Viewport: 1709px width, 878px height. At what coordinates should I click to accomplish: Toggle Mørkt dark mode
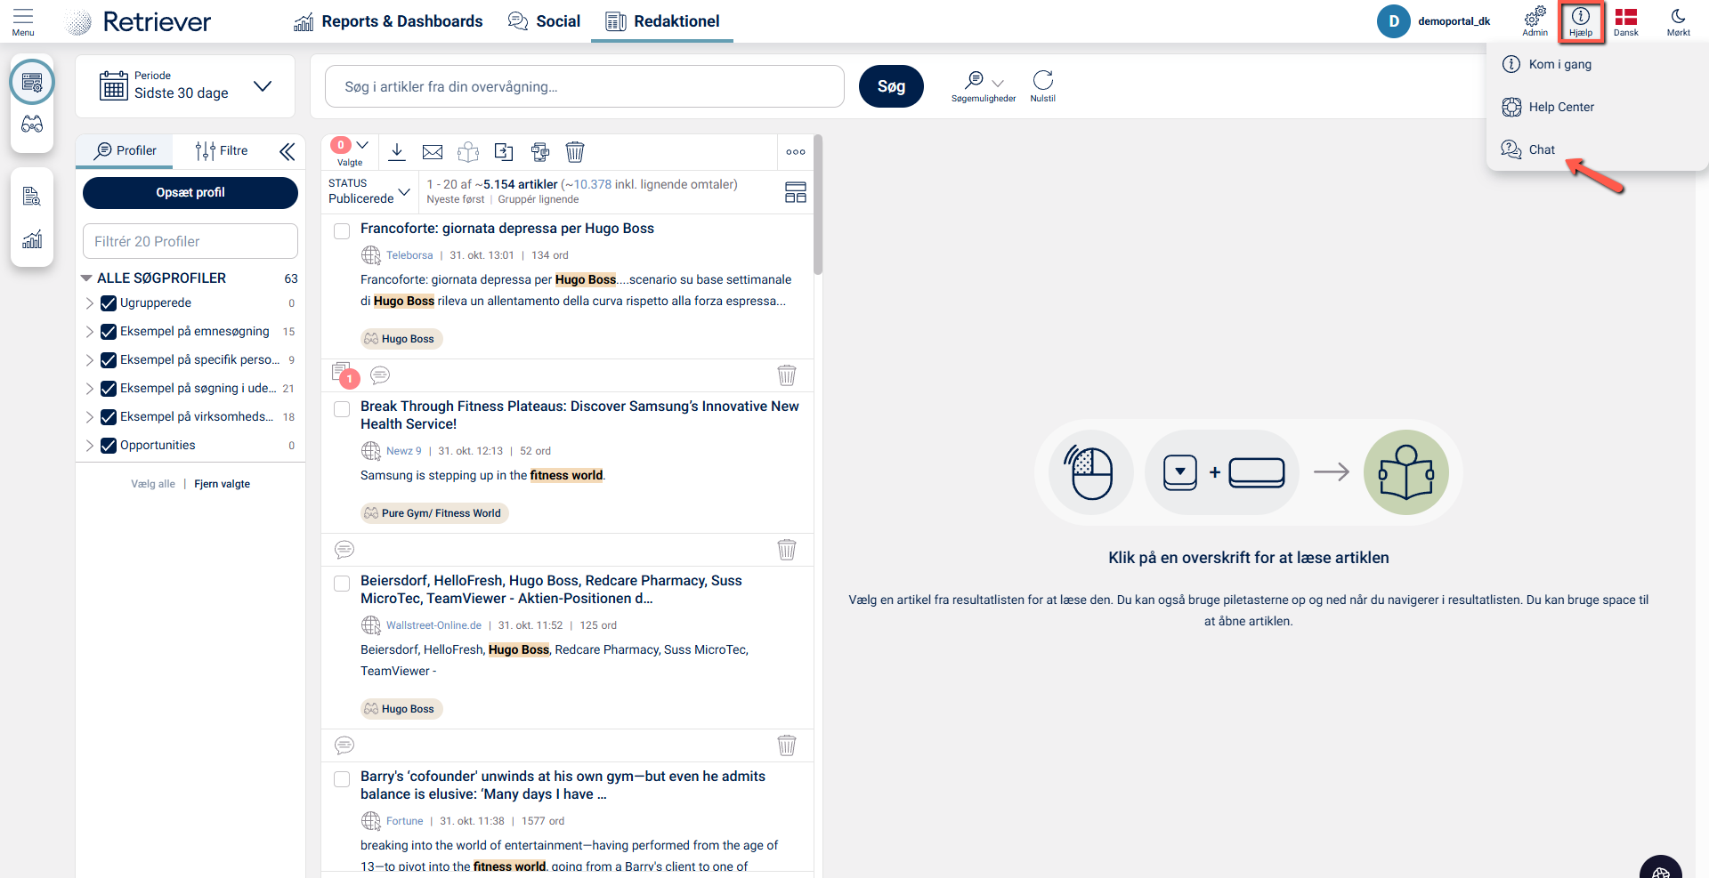coord(1679,21)
